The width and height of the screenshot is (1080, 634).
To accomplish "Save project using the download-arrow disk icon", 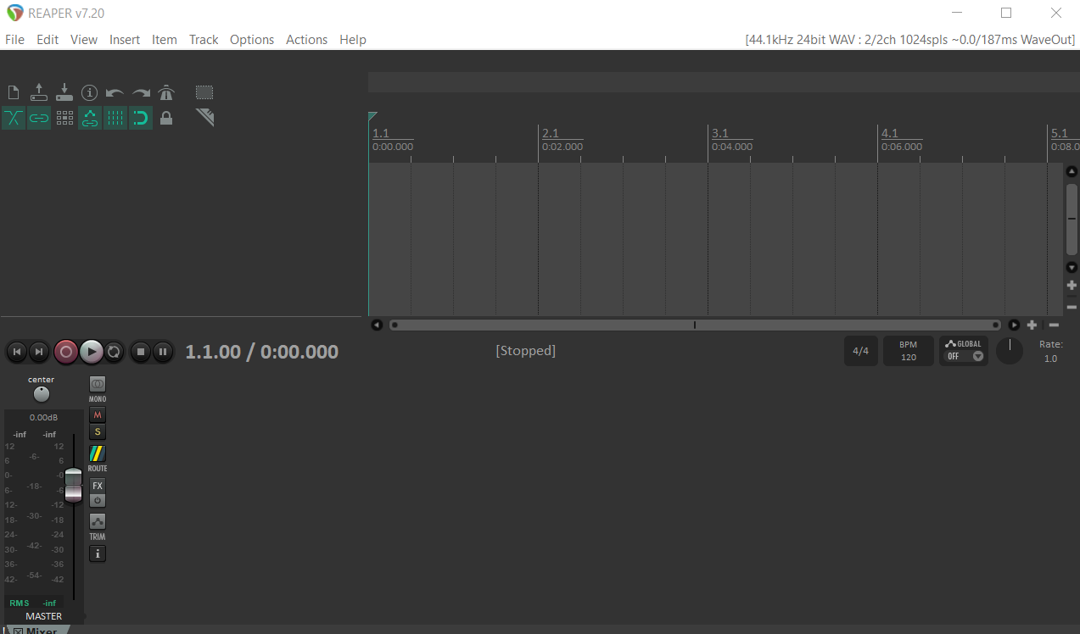I will point(64,92).
